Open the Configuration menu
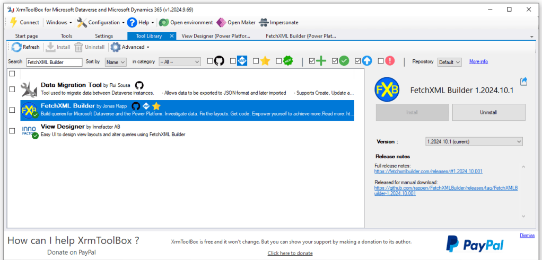542x260 pixels. click(x=100, y=22)
